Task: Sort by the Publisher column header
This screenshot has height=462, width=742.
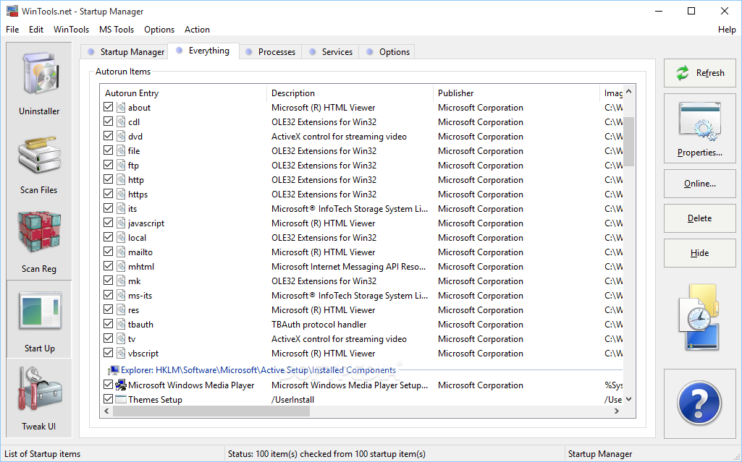Action: pyautogui.click(x=517, y=93)
